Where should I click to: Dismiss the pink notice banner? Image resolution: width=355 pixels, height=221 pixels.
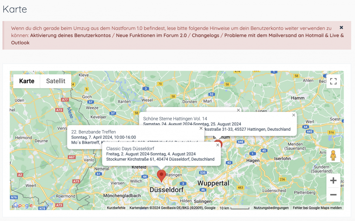tap(341, 27)
